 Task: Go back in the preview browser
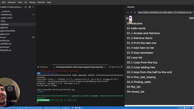(x=128, y=12)
